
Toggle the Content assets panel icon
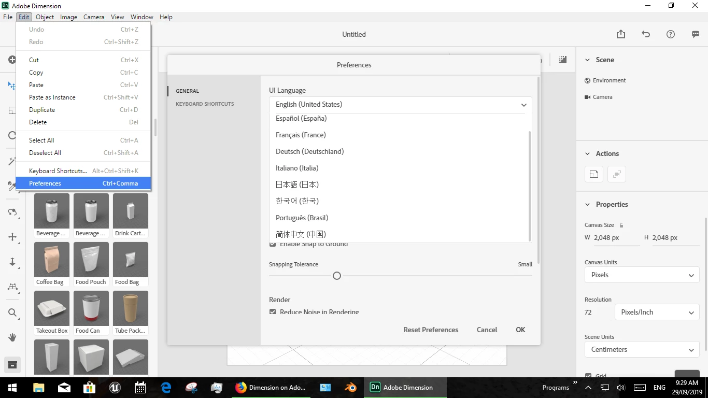click(12, 364)
